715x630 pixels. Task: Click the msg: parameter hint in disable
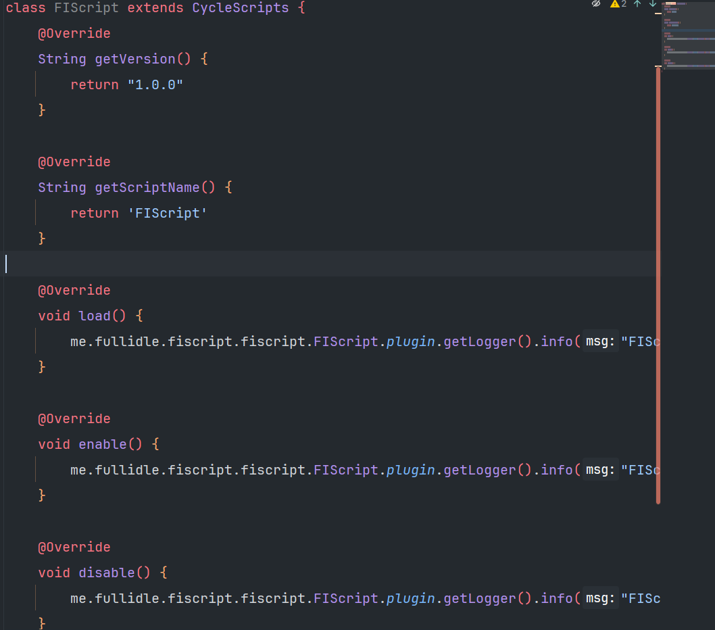pyautogui.click(x=600, y=598)
